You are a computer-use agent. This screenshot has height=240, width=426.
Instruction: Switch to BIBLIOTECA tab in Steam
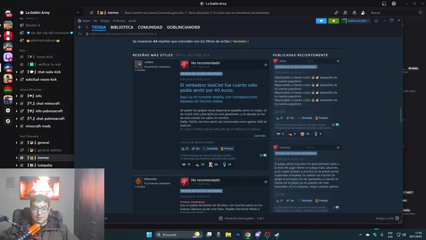pyautogui.click(x=122, y=27)
